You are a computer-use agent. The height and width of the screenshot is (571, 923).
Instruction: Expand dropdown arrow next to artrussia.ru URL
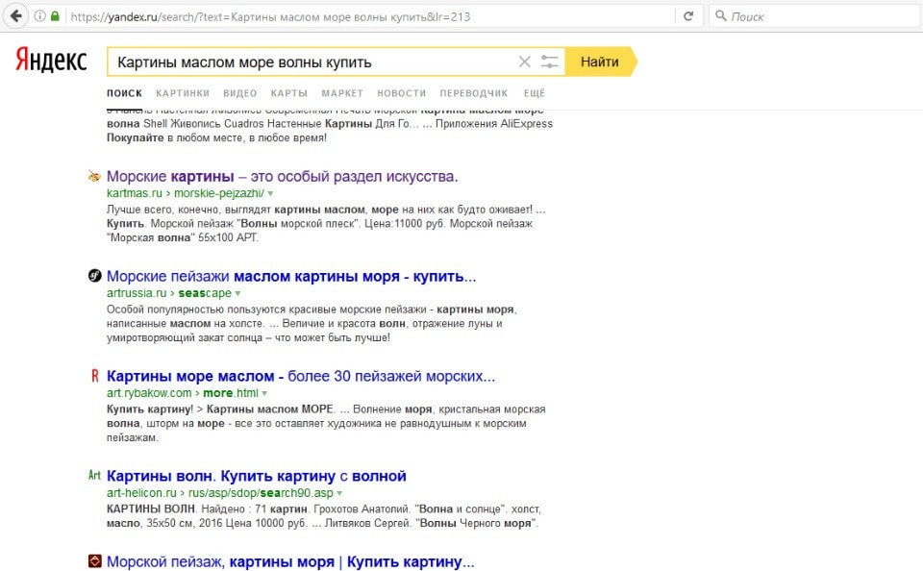237,293
